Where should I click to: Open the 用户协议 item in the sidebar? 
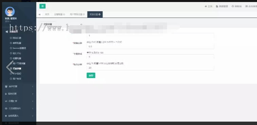click(x=17, y=79)
